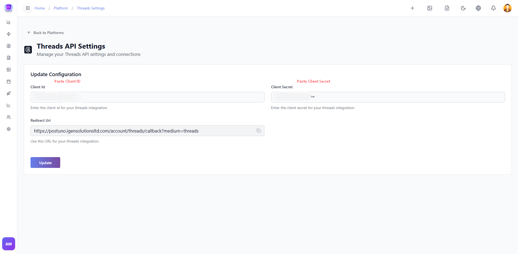Open the language globe selector
The width and height of the screenshot is (518, 254).
coord(478,8)
